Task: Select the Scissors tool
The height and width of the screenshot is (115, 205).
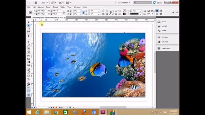Action: point(29,56)
